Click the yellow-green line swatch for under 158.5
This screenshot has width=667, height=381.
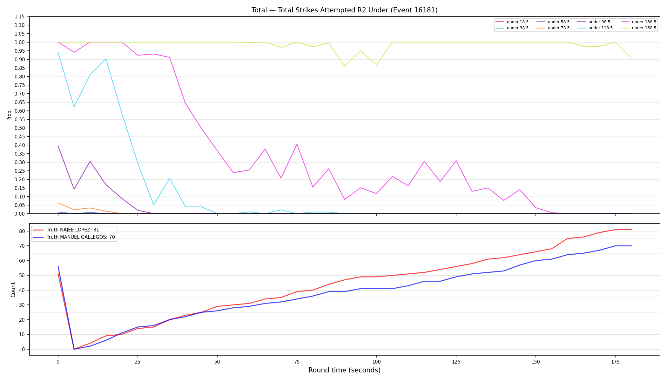[625, 28]
